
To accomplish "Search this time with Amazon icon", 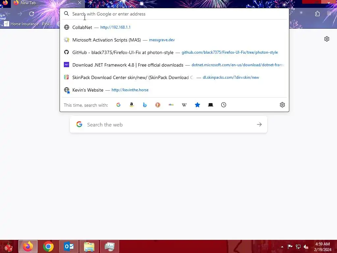I will click(132, 105).
